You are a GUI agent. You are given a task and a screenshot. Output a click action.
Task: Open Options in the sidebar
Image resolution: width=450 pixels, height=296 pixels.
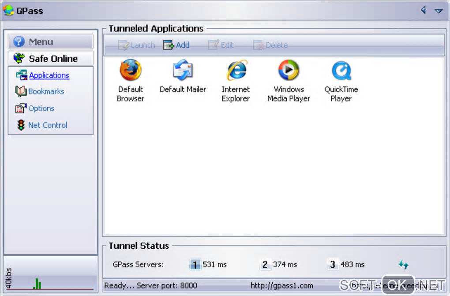pos(41,108)
